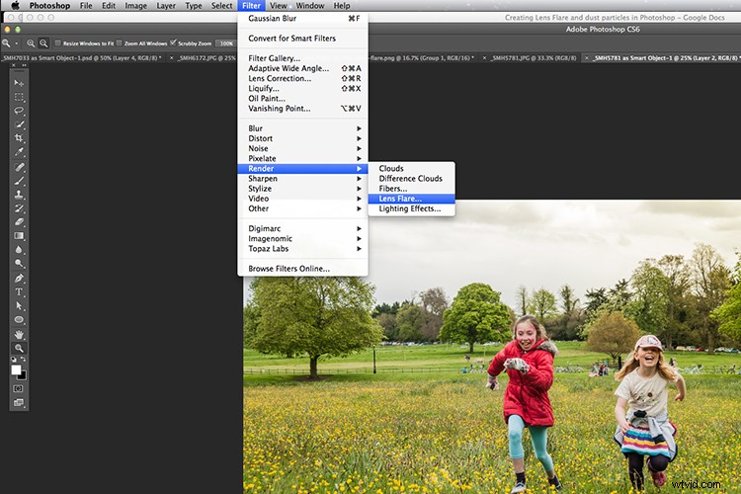Image resolution: width=741 pixels, height=494 pixels.
Task: Click Zoom In in options bar
Action: tap(31, 43)
